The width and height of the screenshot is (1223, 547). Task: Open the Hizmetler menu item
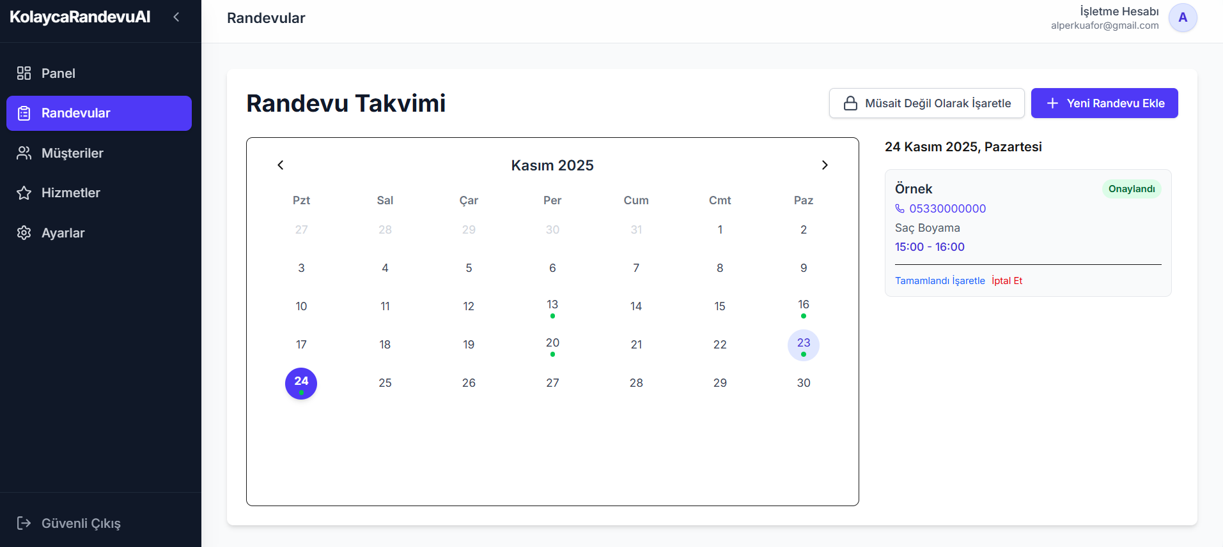70,193
